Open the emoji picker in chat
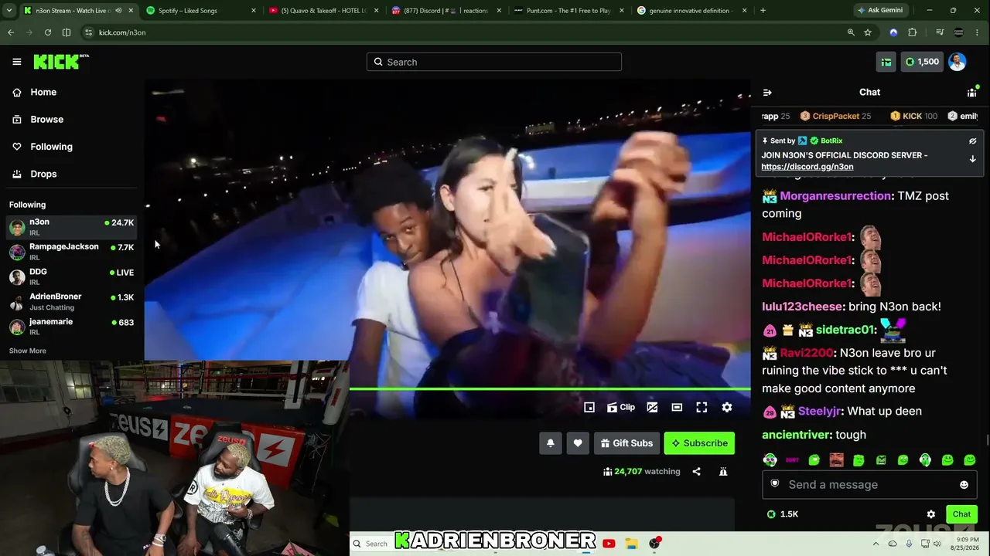Viewport: 990px width, 556px height. pos(964,485)
